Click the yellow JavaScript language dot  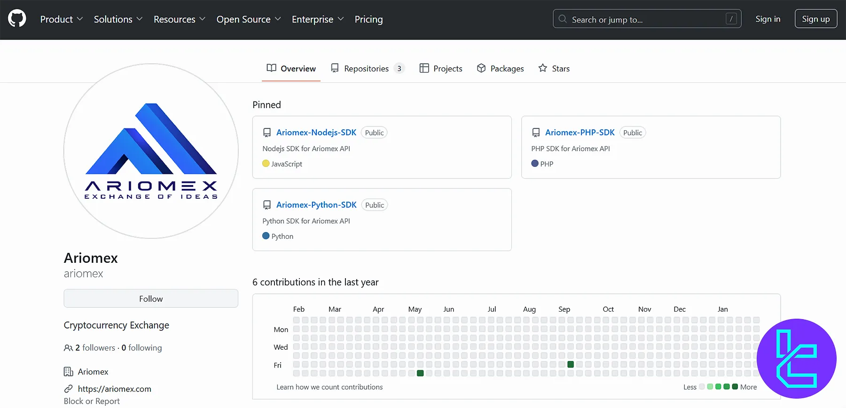tap(266, 164)
